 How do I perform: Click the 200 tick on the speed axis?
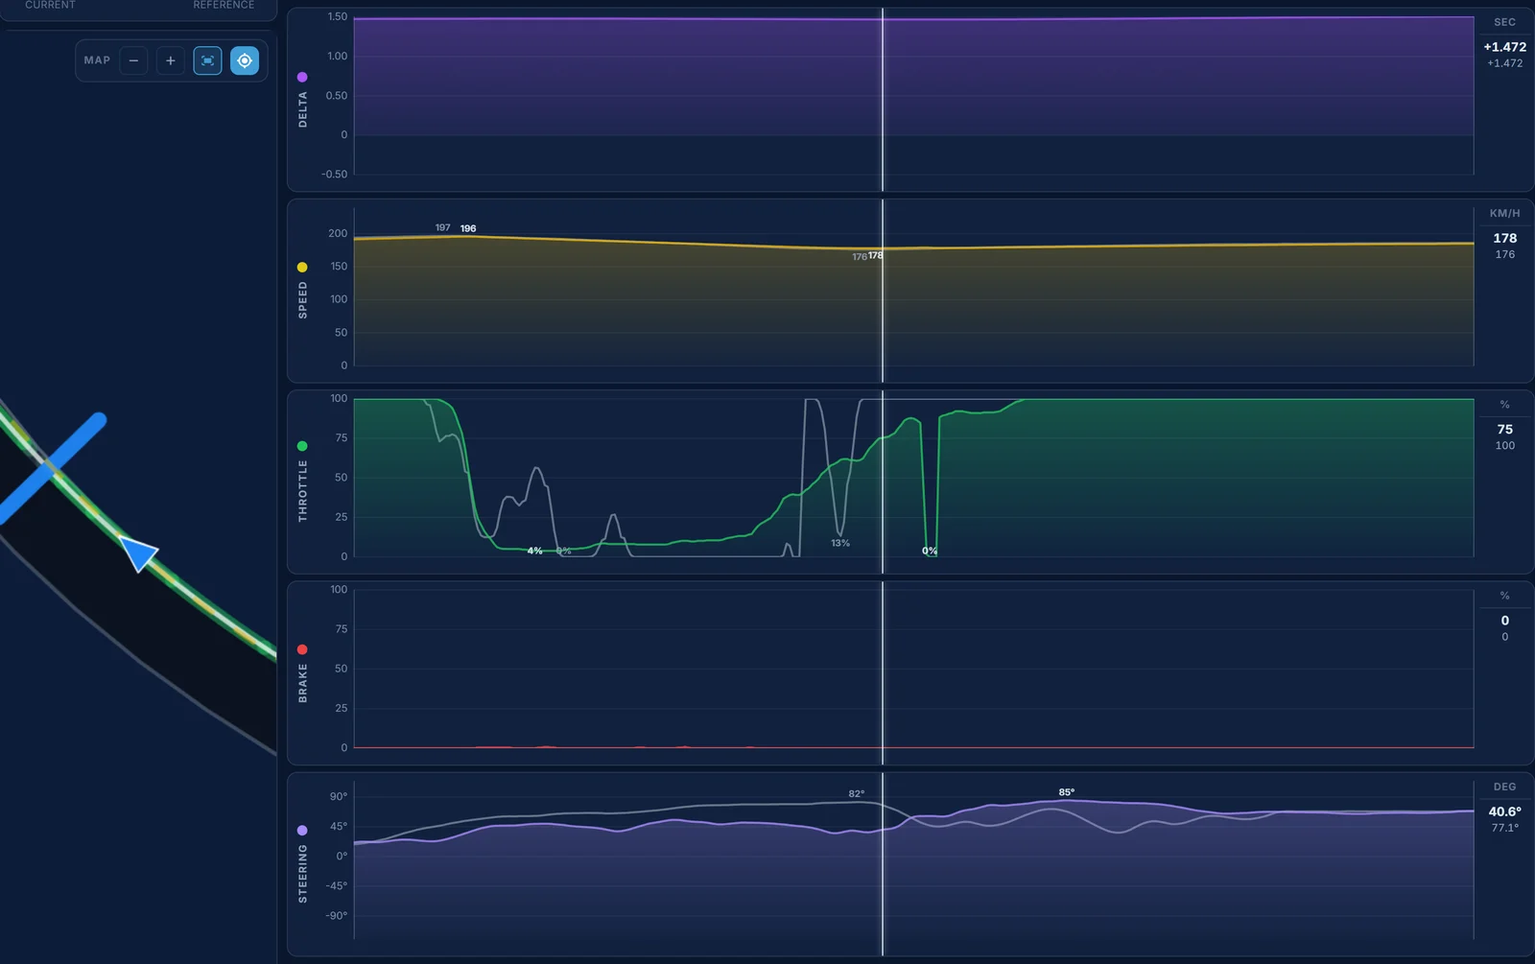338,233
